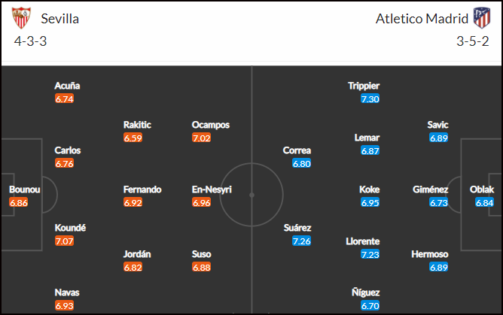The height and width of the screenshot is (315, 503).
Task: Select Navas's 6.93 orange rating
Action: tap(64, 305)
